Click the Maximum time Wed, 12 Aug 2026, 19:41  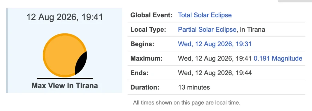pos(215,59)
